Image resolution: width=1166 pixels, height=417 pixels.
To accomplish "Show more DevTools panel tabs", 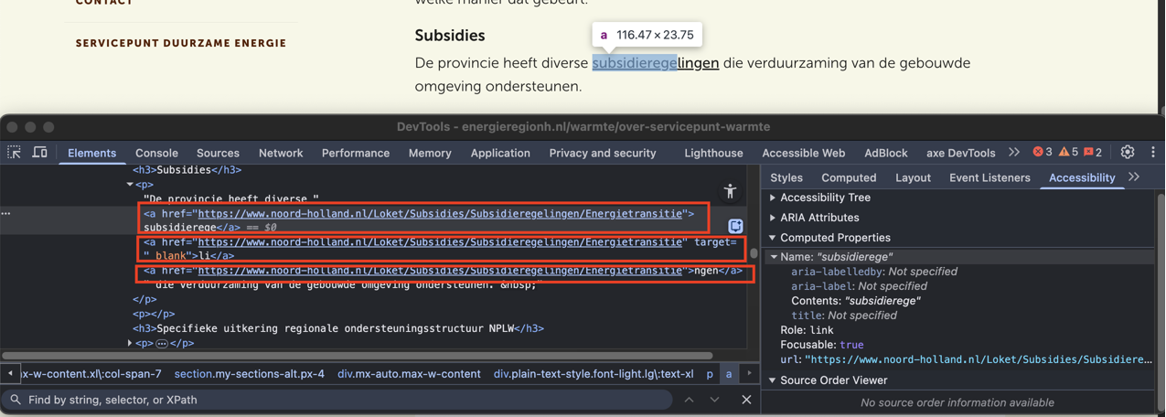I will point(1014,153).
